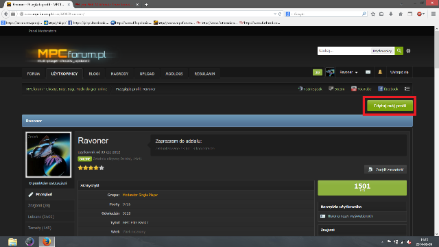The image size is (439, 247).
Task: Click the find content button near rating
Action: (x=385, y=169)
